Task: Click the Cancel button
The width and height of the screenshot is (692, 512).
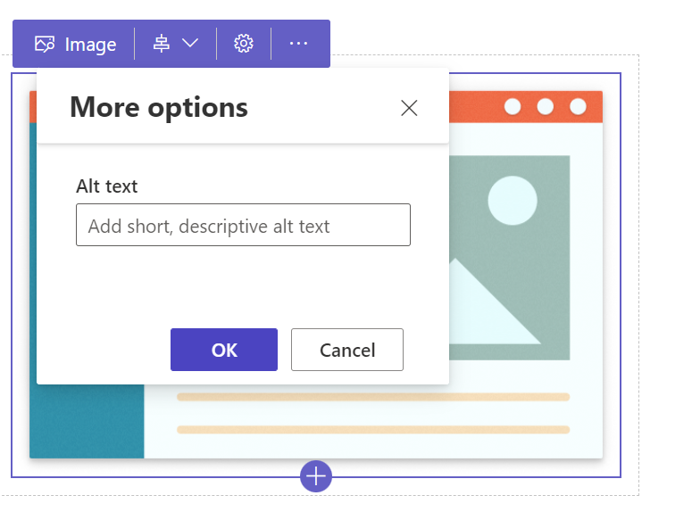Action: [347, 350]
